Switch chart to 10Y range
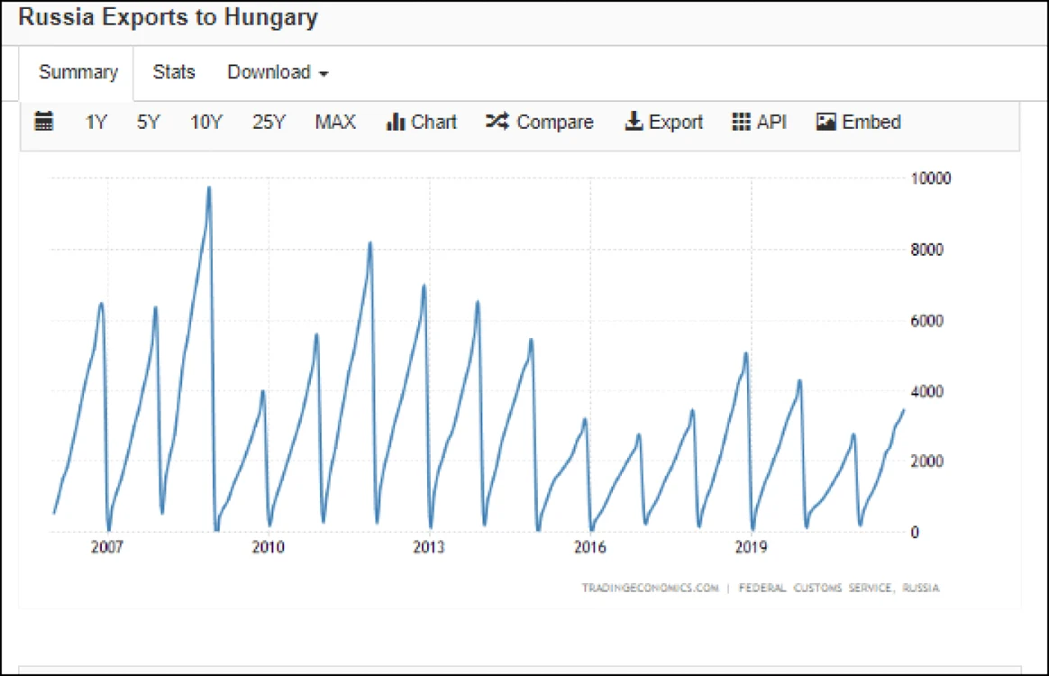The height and width of the screenshot is (676, 1049). (206, 123)
